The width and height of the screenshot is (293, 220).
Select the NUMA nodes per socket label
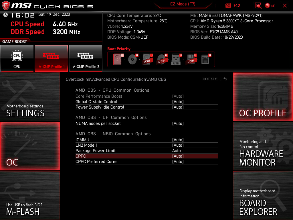click(98, 123)
